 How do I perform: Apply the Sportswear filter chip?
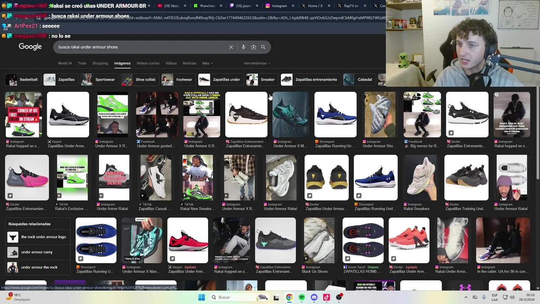point(100,79)
